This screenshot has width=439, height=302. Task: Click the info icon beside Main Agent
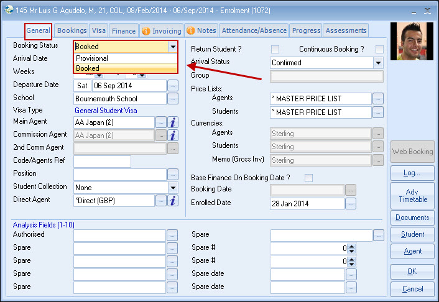click(173, 122)
